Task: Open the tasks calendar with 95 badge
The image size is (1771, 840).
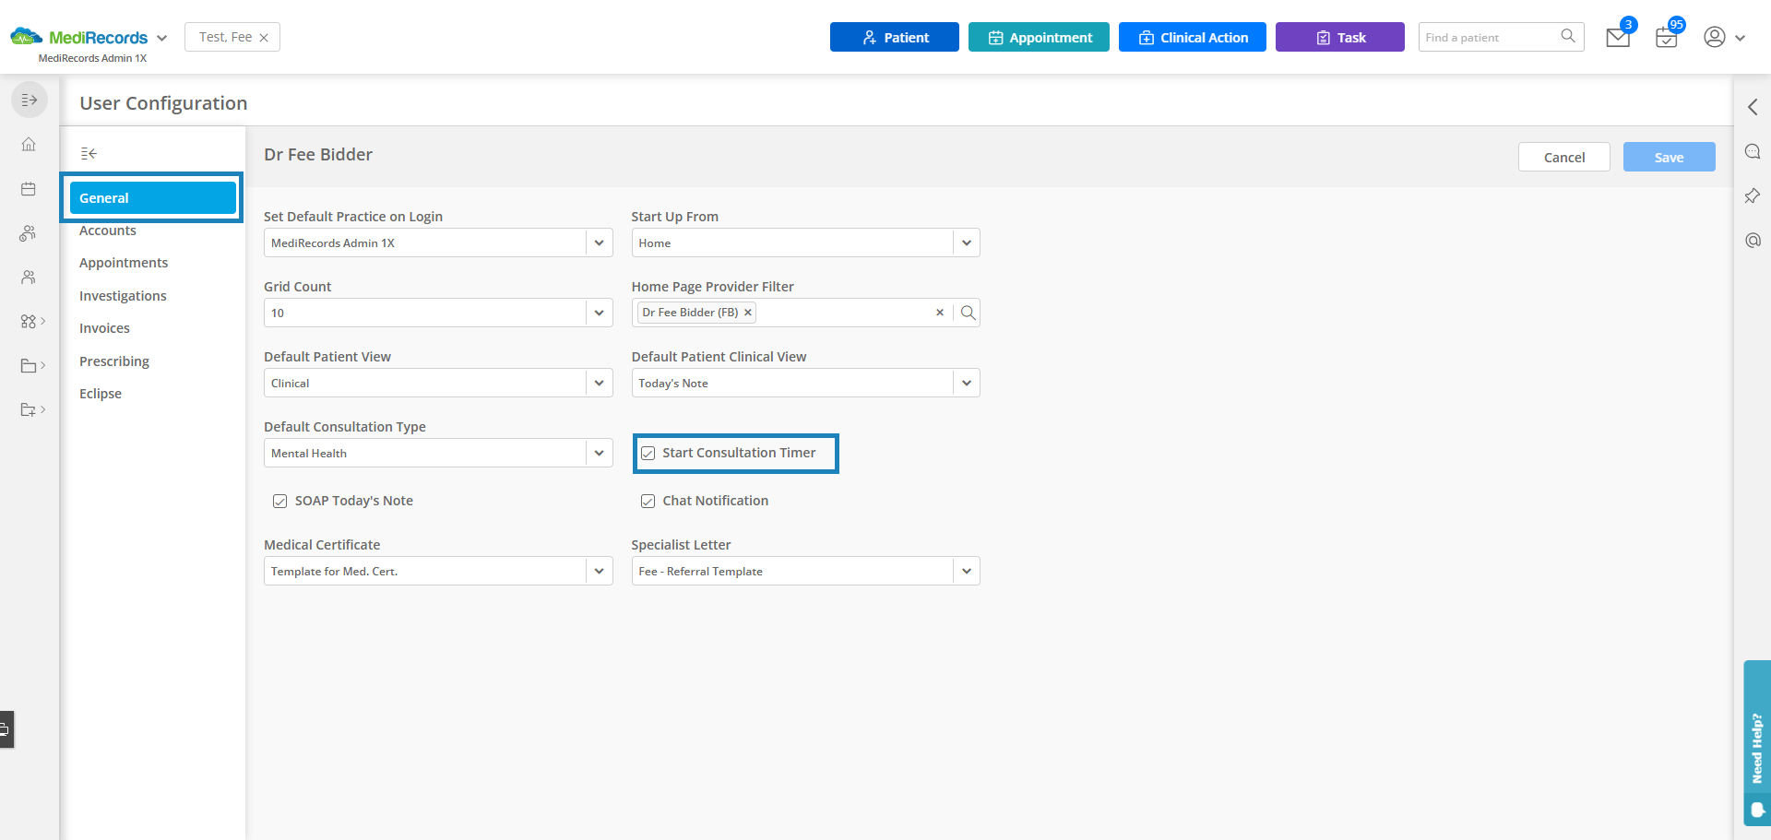Action: tap(1666, 38)
